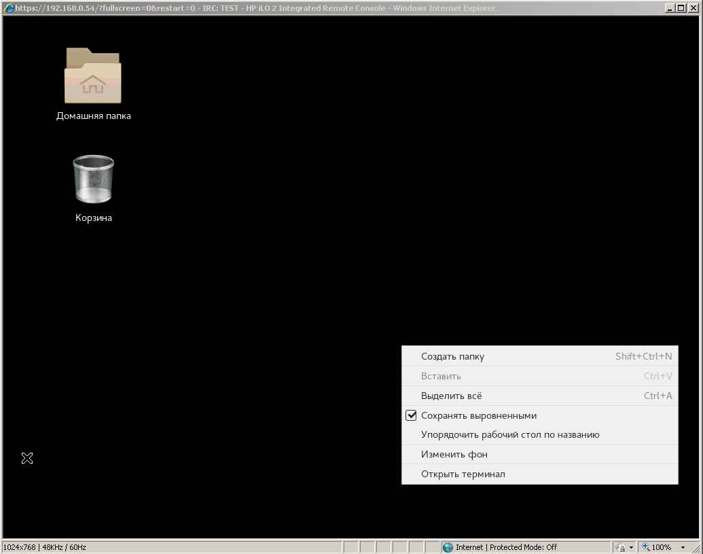This screenshot has width=703, height=554.
Task: Select Выделить всё menu entry
Action: (x=452, y=396)
